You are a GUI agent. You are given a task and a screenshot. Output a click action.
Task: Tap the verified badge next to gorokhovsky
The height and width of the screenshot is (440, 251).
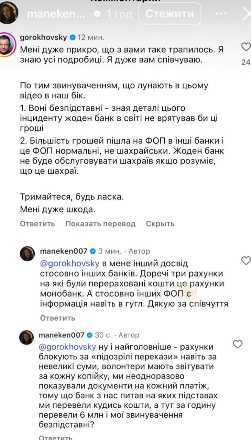point(73,37)
